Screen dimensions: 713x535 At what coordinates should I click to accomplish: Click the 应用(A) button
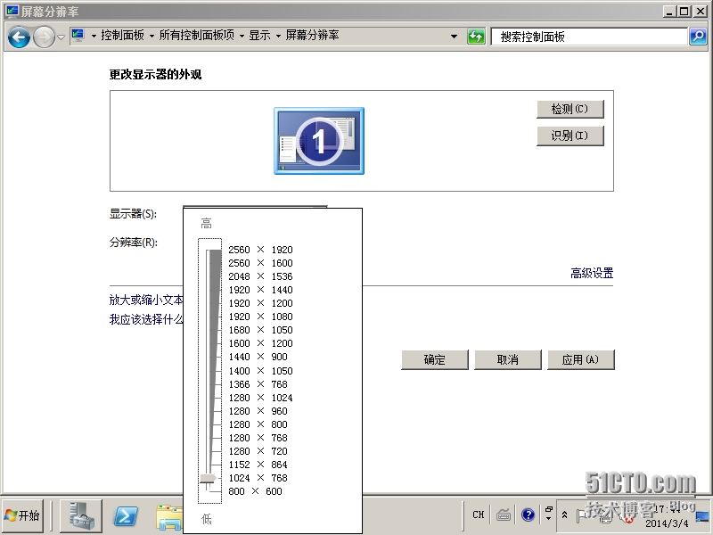[581, 360]
